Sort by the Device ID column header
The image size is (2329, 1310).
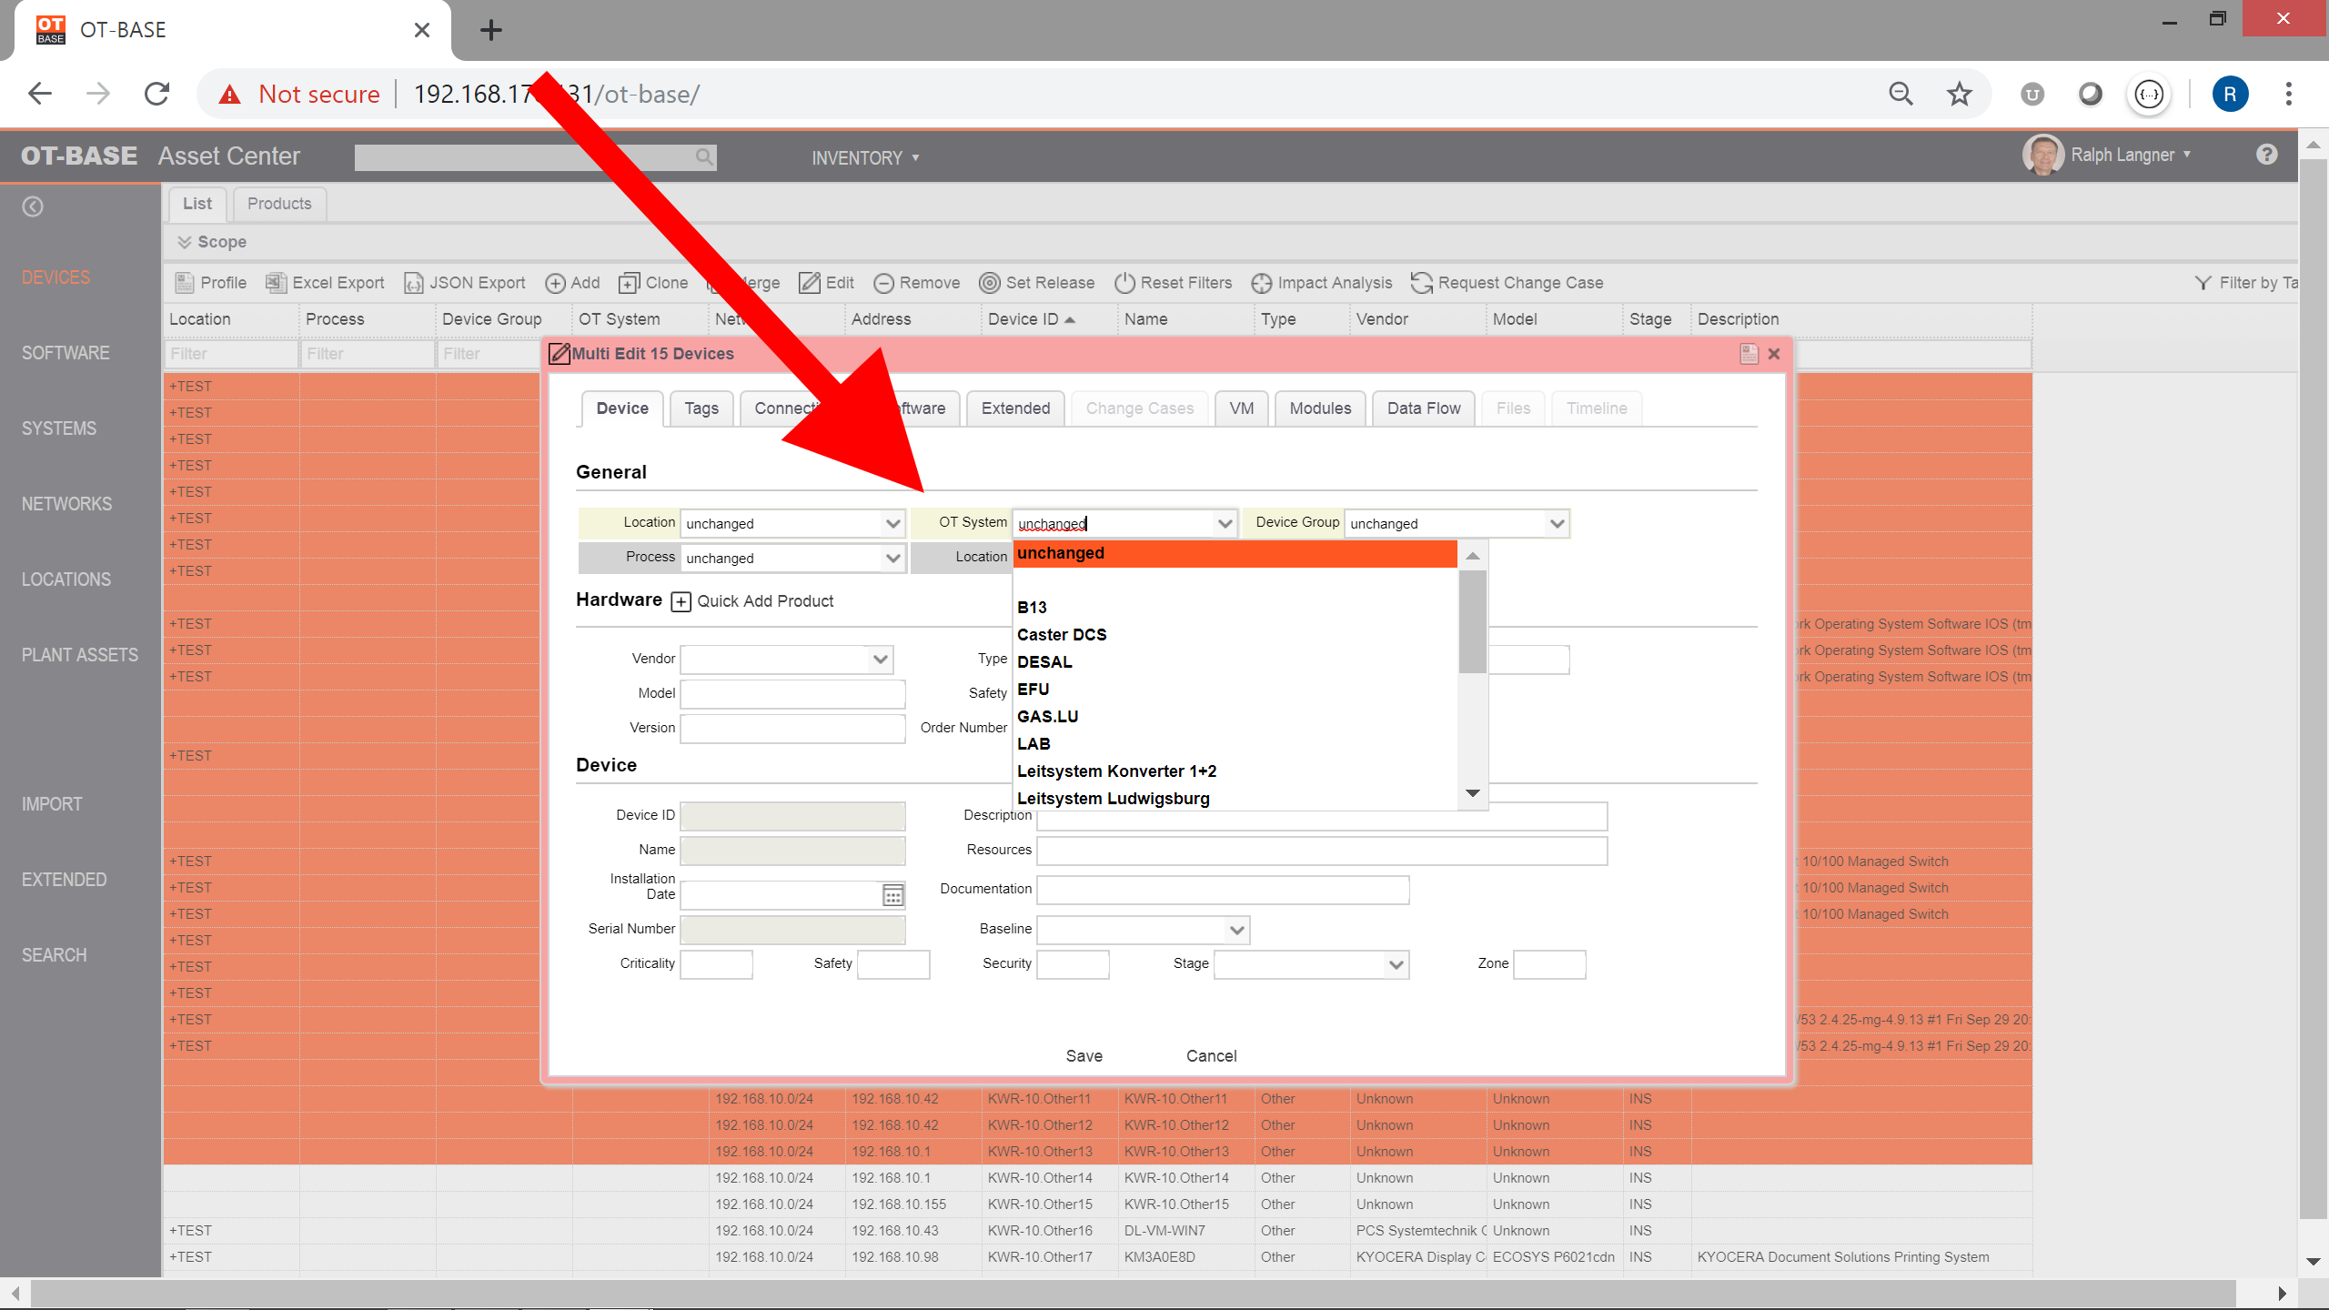1032,319
